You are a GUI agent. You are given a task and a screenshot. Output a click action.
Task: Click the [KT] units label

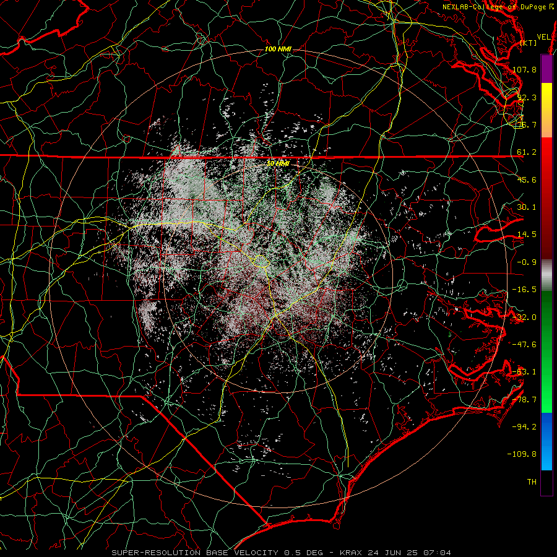click(529, 43)
